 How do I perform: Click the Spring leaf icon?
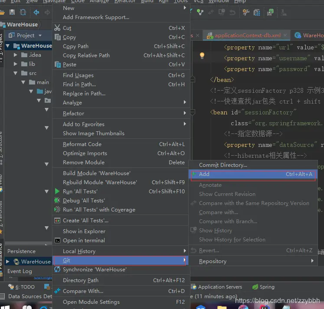tap(255, 287)
